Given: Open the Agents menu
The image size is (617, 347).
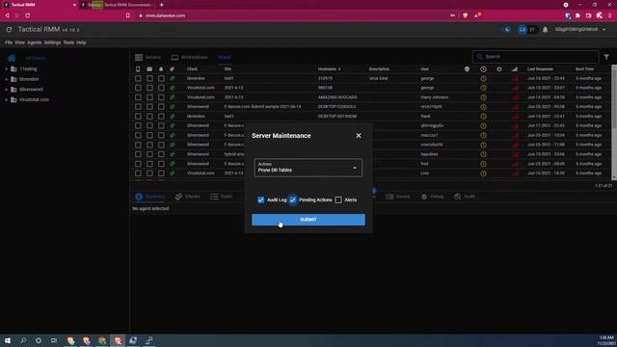Looking at the screenshot, I should pos(35,42).
